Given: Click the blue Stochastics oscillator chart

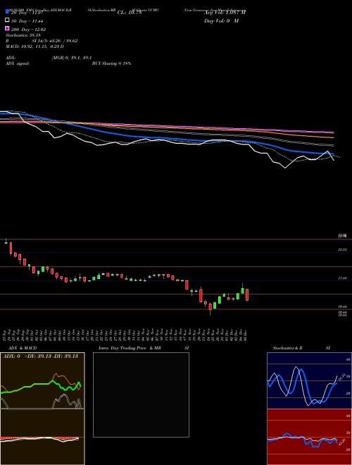Looking at the screenshot, I should click(x=309, y=380).
